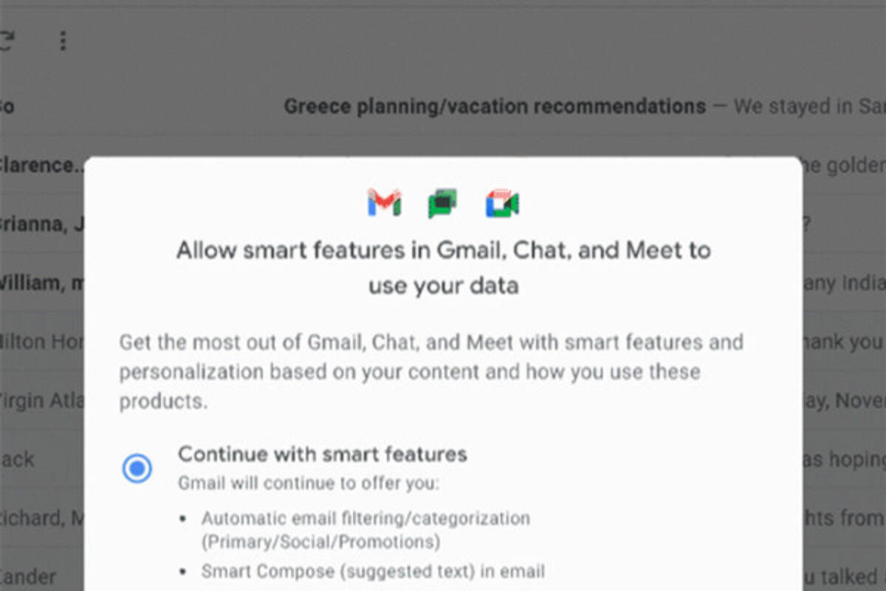Open the Hilton Honors email row
The width and height of the screenshot is (886, 591).
click(x=37, y=341)
